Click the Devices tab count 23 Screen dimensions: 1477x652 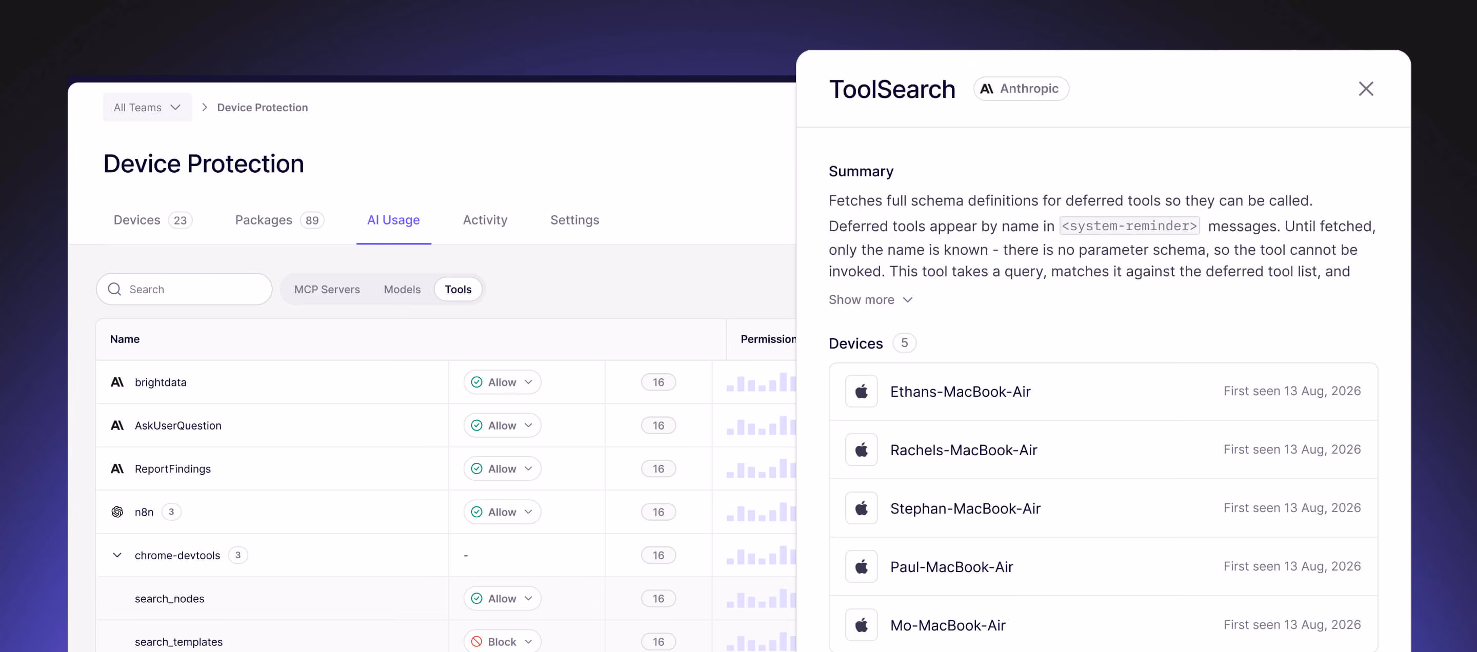click(180, 220)
